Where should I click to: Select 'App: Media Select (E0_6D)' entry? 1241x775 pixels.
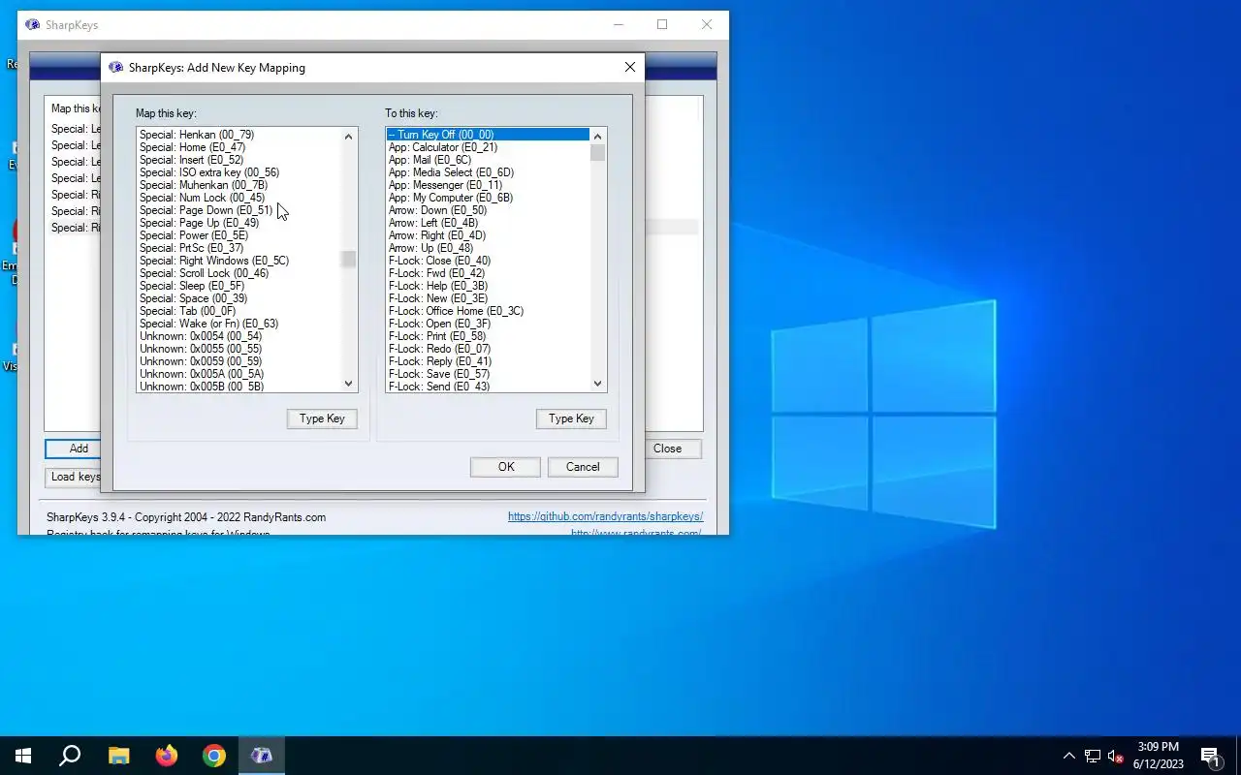488,172
